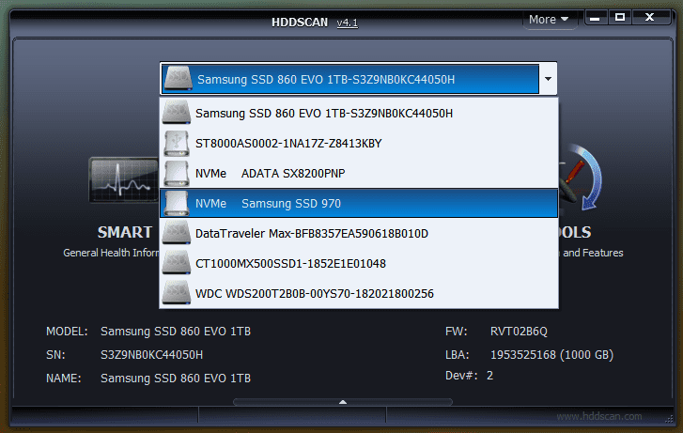Click drive icon beside ADATA SX8200PNP entry
This screenshot has width=683, height=433.
pyautogui.click(x=177, y=174)
